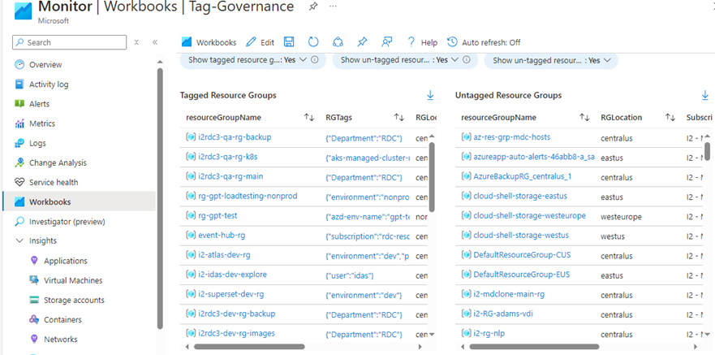Viewport: 715px width, 355px height.
Task: Open rg-gpt-test resource group
Action: click(218, 215)
